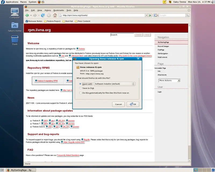Viewport: 215px width, 172px height.
Task: Click the Red Hat bookmark folder
Action: tap(68, 21)
